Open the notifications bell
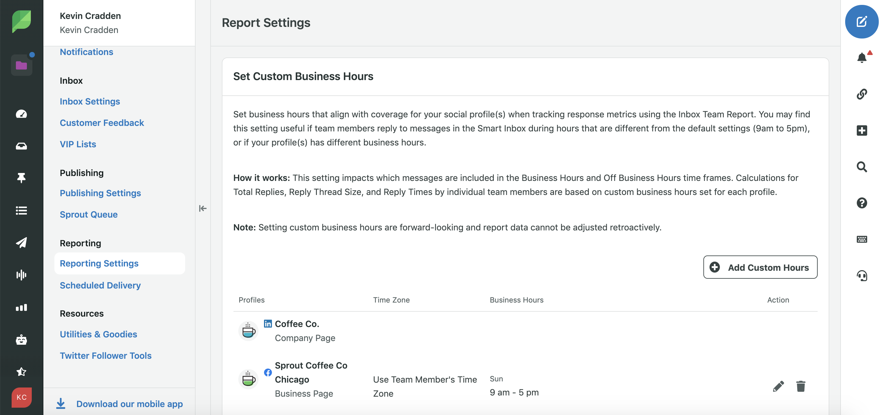Viewport: 880px width, 415px height. [862, 58]
